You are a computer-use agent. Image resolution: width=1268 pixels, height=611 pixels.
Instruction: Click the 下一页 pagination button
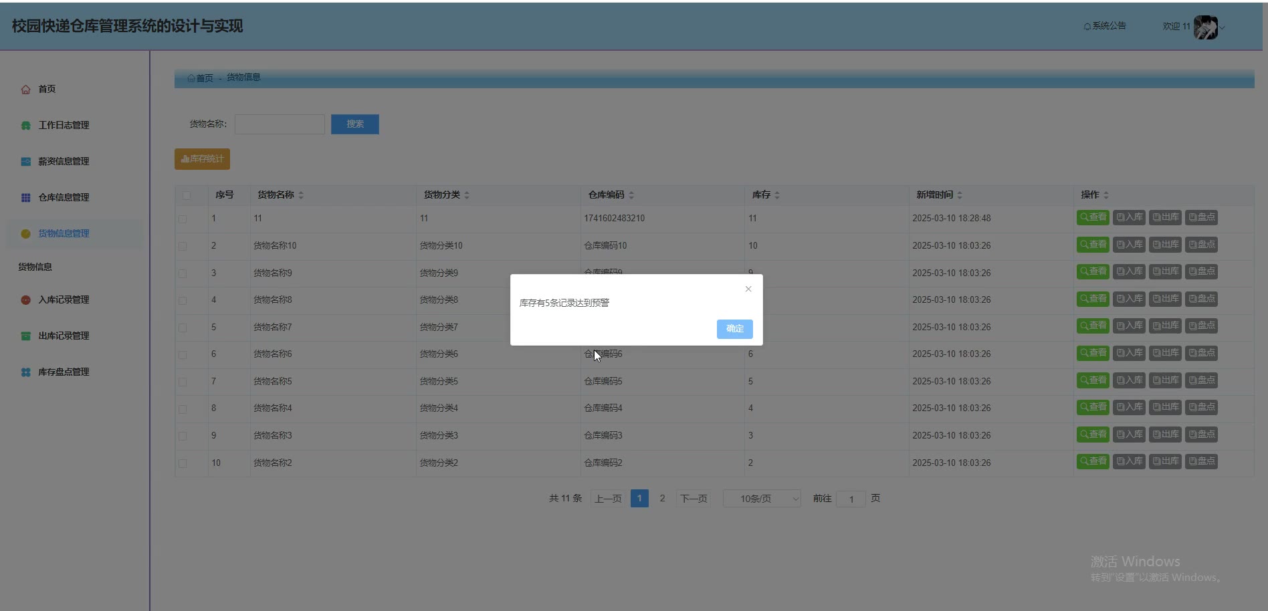(694, 499)
